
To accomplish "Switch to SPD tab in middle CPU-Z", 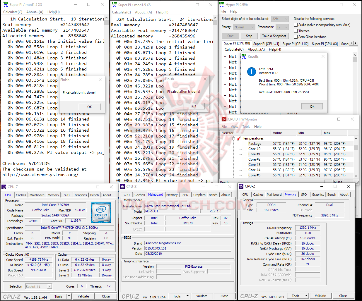I will (185, 195).
